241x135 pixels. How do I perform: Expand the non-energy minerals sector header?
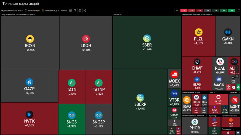(x=197, y=14)
